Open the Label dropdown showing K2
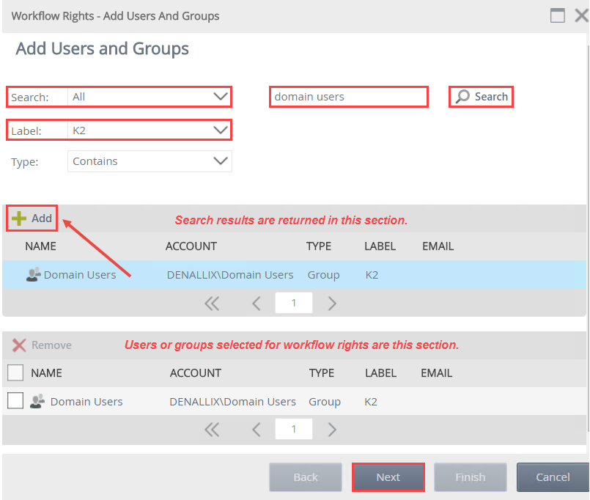 pyautogui.click(x=219, y=130)
